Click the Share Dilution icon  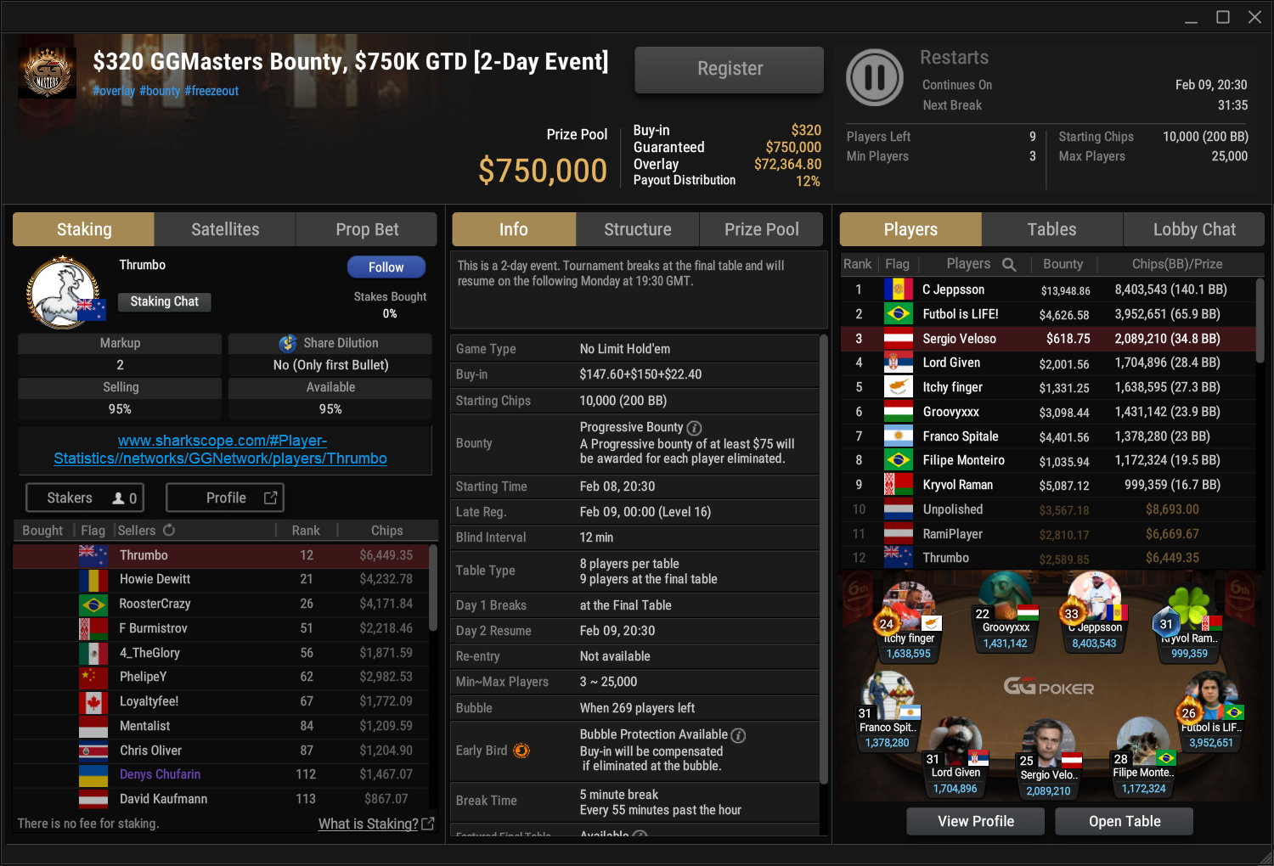288,343
